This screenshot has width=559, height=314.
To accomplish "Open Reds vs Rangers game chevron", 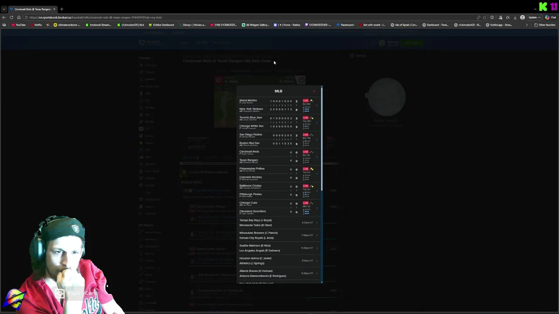I will 317,156.
